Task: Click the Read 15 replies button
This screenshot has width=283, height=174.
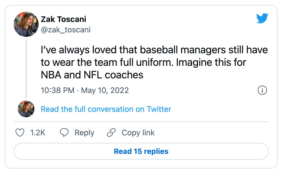Action: pos(141,151)
